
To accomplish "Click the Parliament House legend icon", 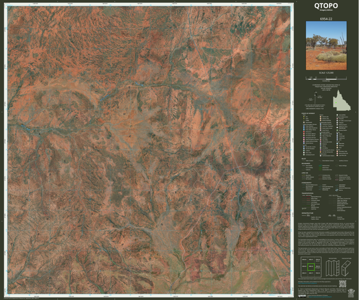I will click(x=321, y=124).
